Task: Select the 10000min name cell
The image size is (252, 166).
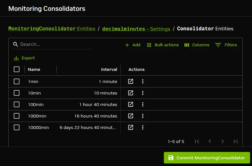Action: (x=38, y=128)
